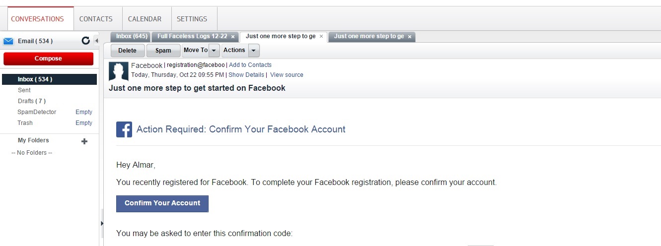Add a new folder with plus icon
This screenshot has width=661, height=246.
(84, 141)
